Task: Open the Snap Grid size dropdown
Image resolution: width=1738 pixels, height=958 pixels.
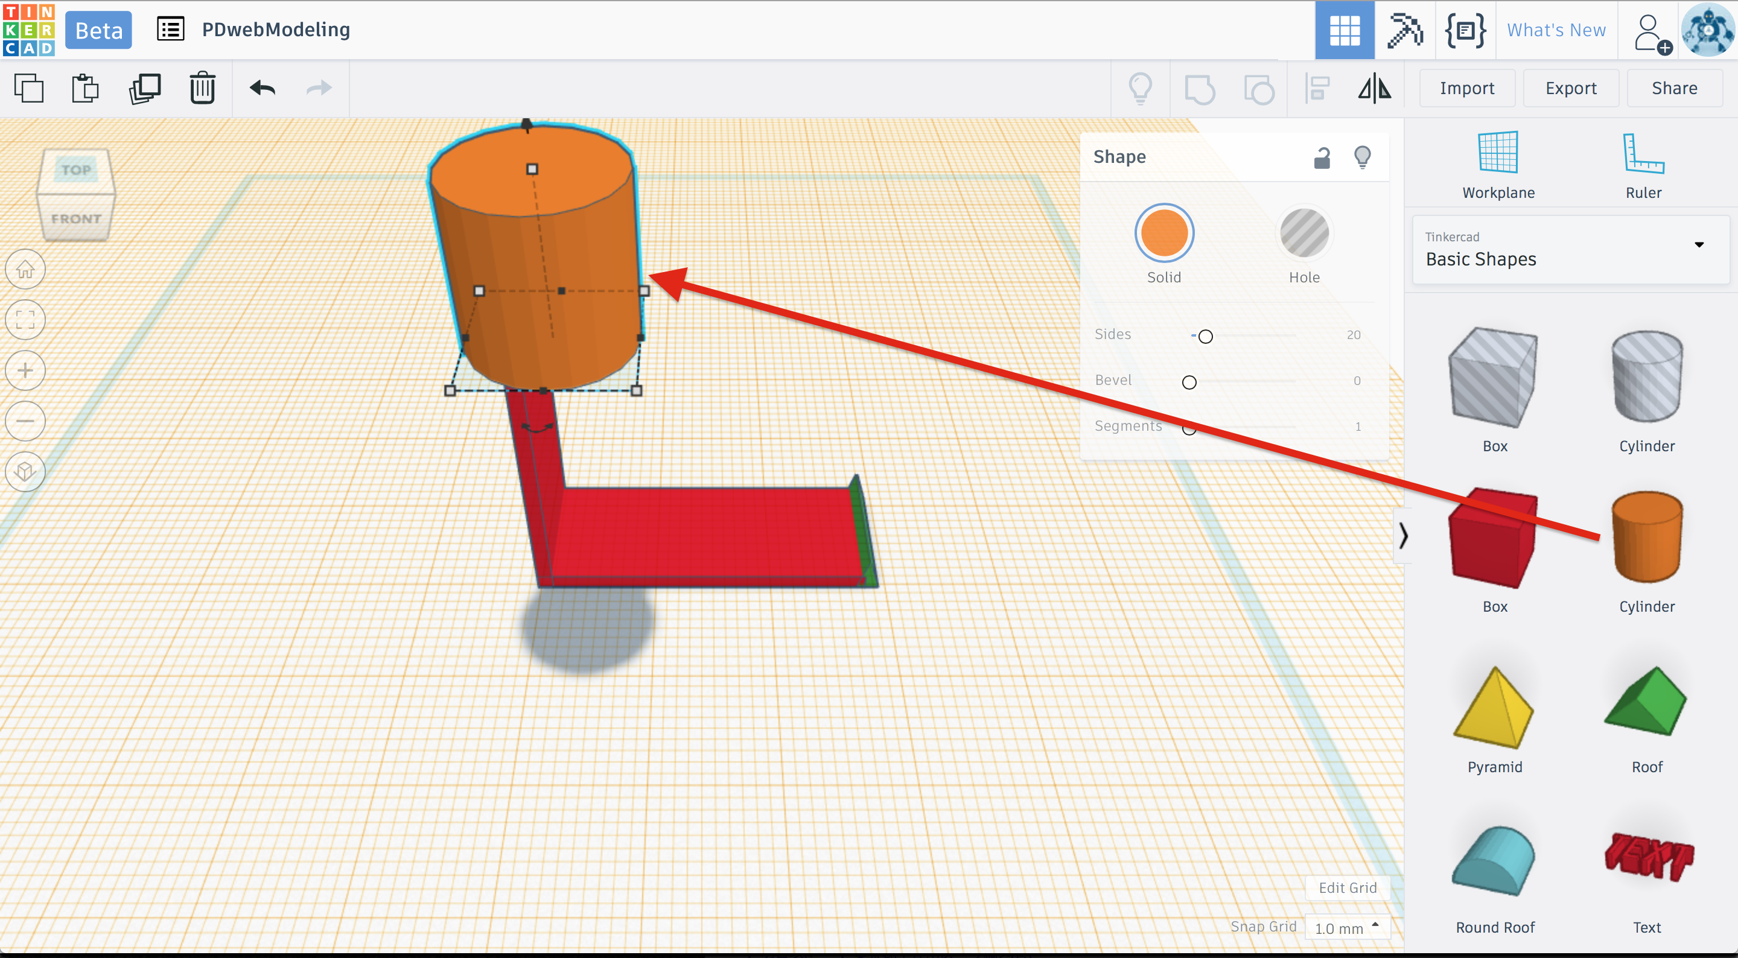Action: click(1347, 928)
